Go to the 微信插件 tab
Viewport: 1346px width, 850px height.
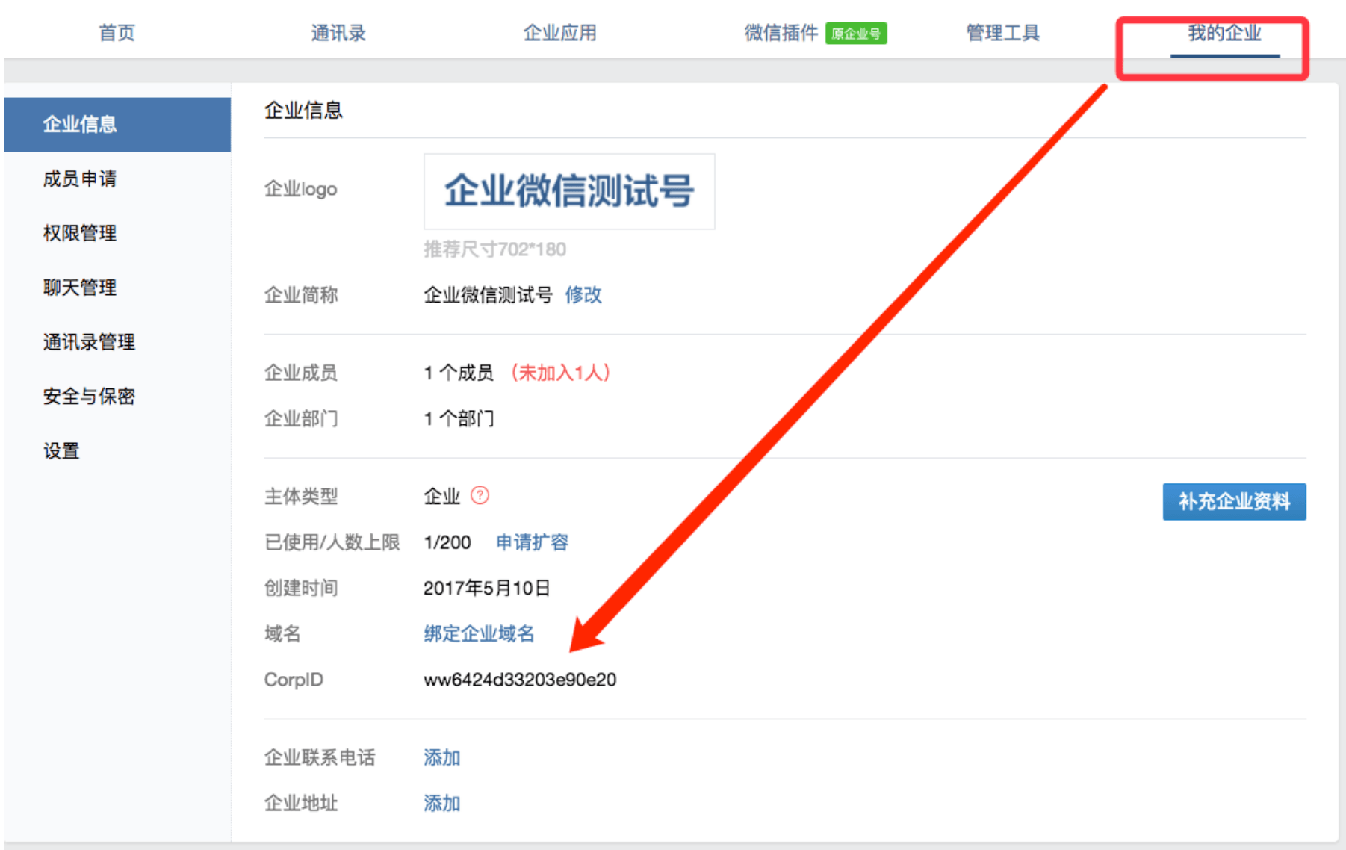(781, 33)
